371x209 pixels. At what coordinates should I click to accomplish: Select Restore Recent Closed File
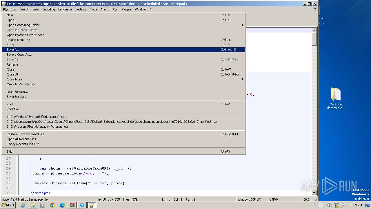click(x=124, y=134)
